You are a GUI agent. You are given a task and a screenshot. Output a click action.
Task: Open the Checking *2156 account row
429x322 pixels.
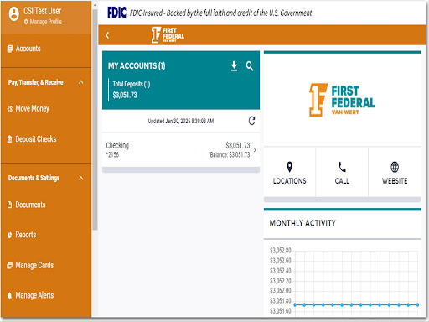[181, 150]
